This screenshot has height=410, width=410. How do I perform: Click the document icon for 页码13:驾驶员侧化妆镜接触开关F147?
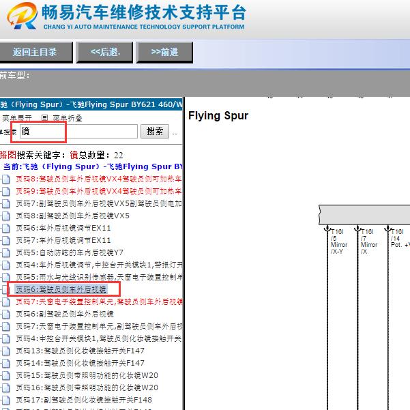tap(5, 351)
